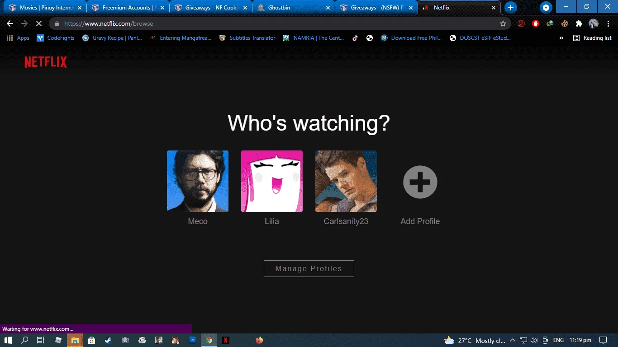Screen dimensions: 618x347
Task: Open the TikTok bookmark icon
Action: [x=355, y=38]
